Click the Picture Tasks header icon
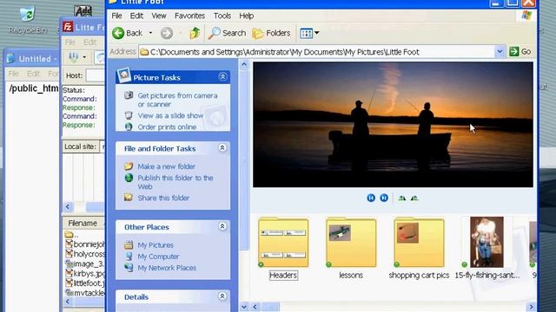Image resolution: width=556 pixels, height=312 pixels. pyautogui.click(x=123, y=75)
